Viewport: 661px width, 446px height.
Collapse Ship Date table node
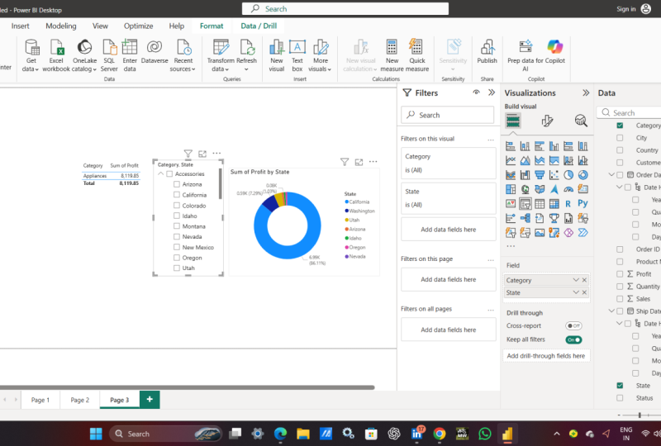[611, 311]
